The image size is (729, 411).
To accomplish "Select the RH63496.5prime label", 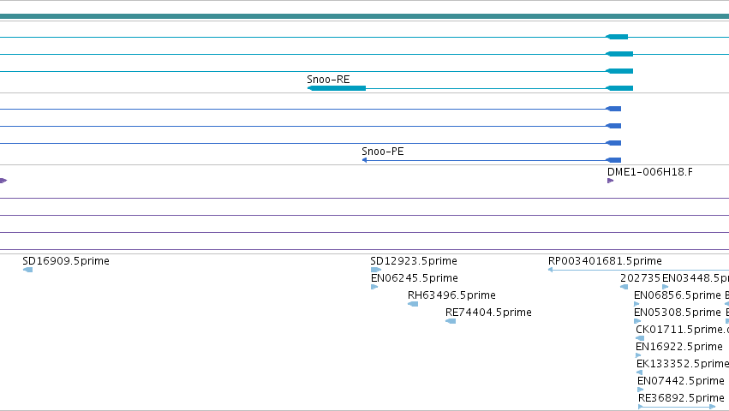I will (x=451, y=295).
